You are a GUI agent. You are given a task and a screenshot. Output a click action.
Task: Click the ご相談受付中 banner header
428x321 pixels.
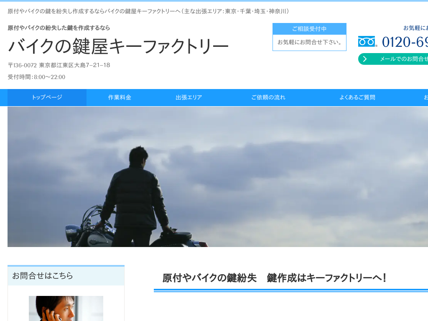click(309, 29)
